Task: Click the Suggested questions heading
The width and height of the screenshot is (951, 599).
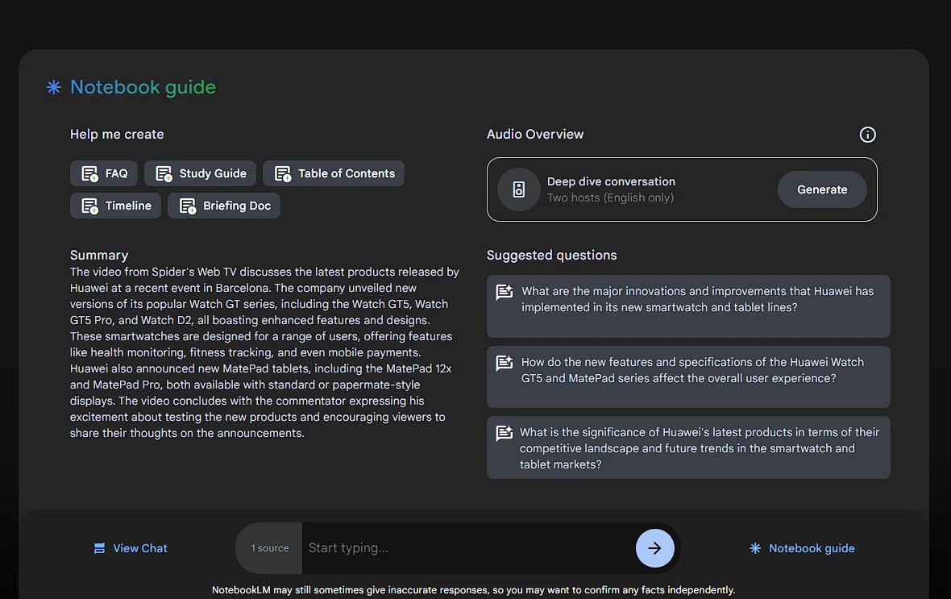Action: [552, 256]
